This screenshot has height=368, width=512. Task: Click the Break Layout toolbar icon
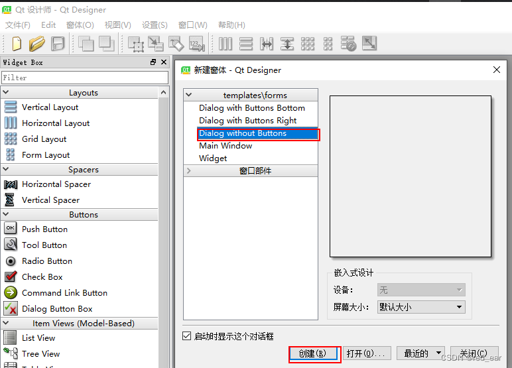(348, 44)
